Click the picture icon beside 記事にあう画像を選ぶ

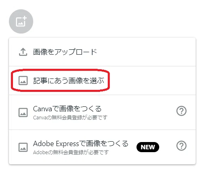click(23, 81)
